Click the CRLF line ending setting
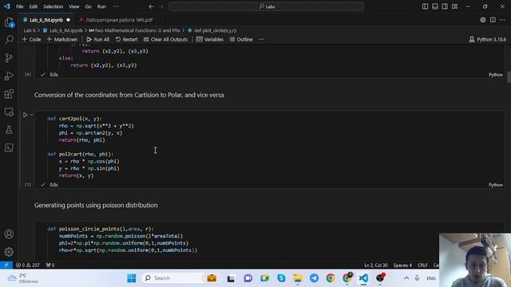511x287 pixels. coord(422,265)
